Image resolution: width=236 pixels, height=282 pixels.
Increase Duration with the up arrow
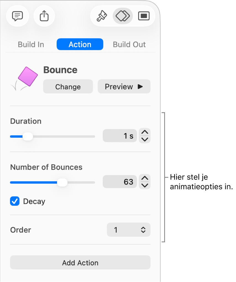pyautogui.click(x=145, y=132)
